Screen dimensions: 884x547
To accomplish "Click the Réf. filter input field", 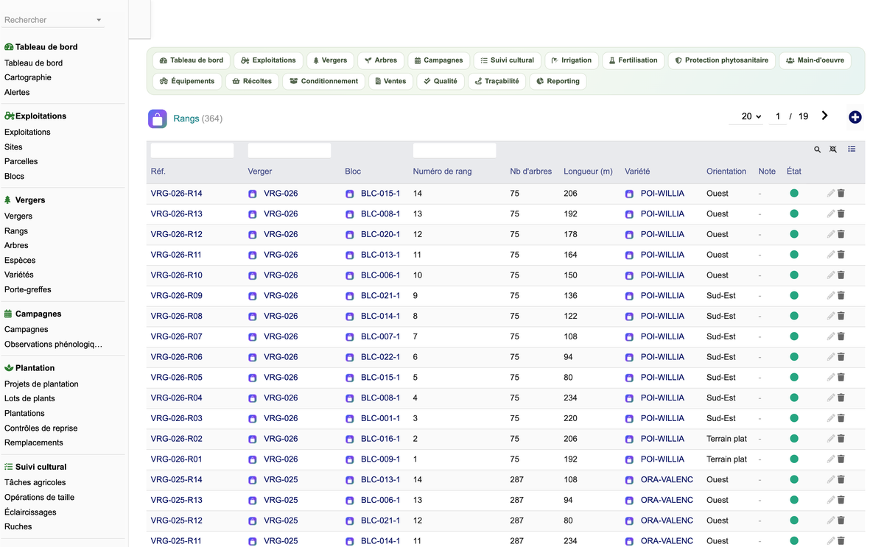I will click(192, 150).
